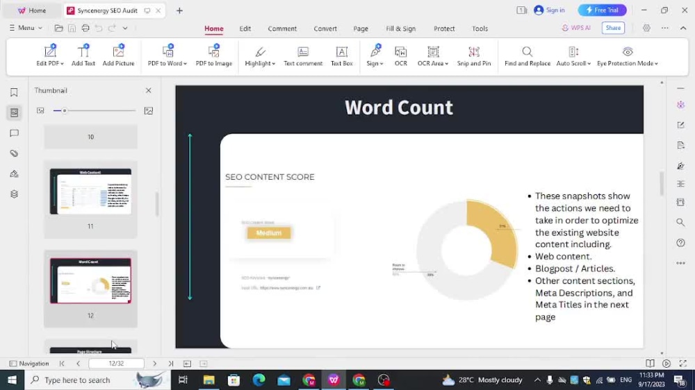695x390 pixels.
Task: Run OCR on the document
Action: coord(401,56)
